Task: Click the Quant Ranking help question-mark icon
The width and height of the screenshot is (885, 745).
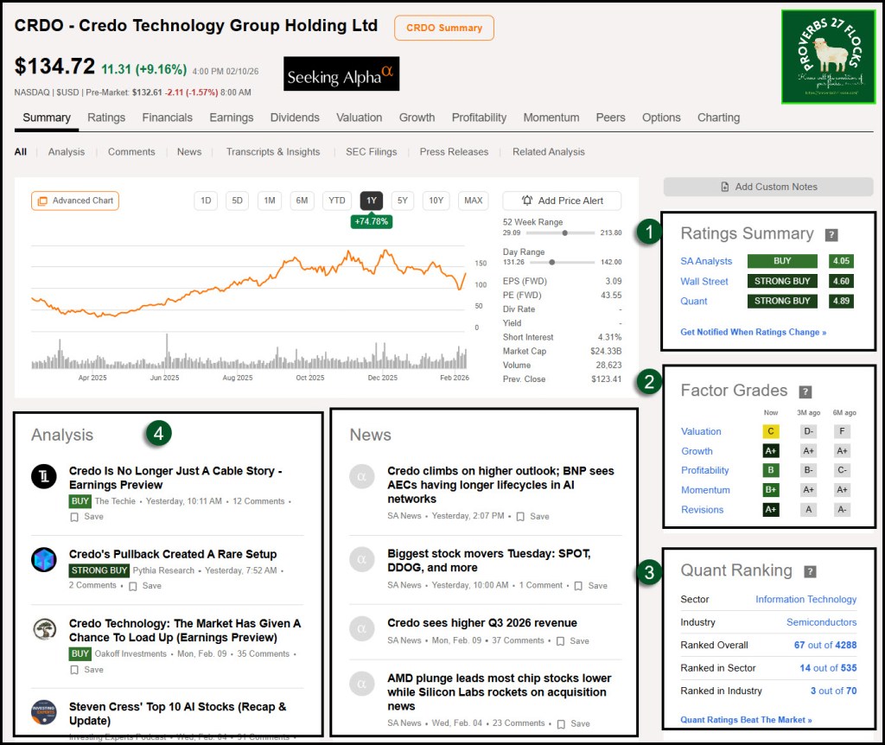Action: pos(811,571)
